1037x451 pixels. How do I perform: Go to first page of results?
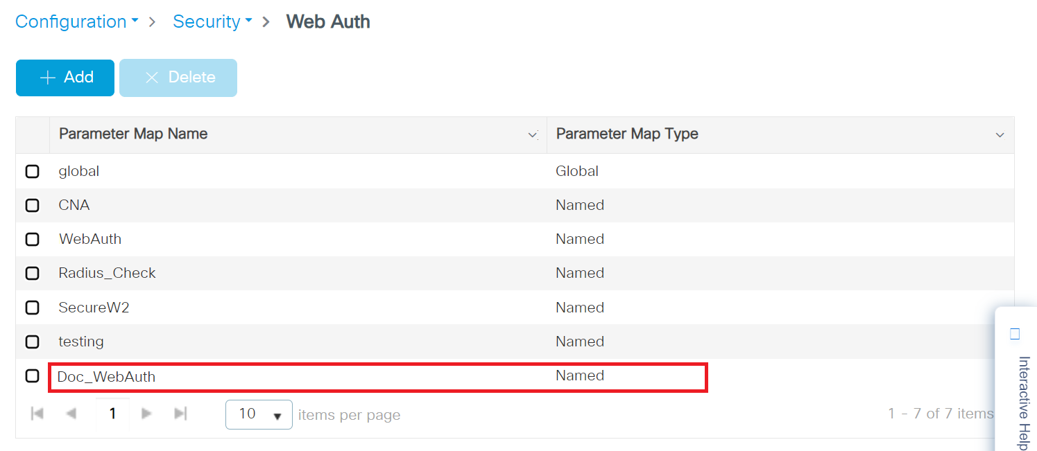coord(37,414)
